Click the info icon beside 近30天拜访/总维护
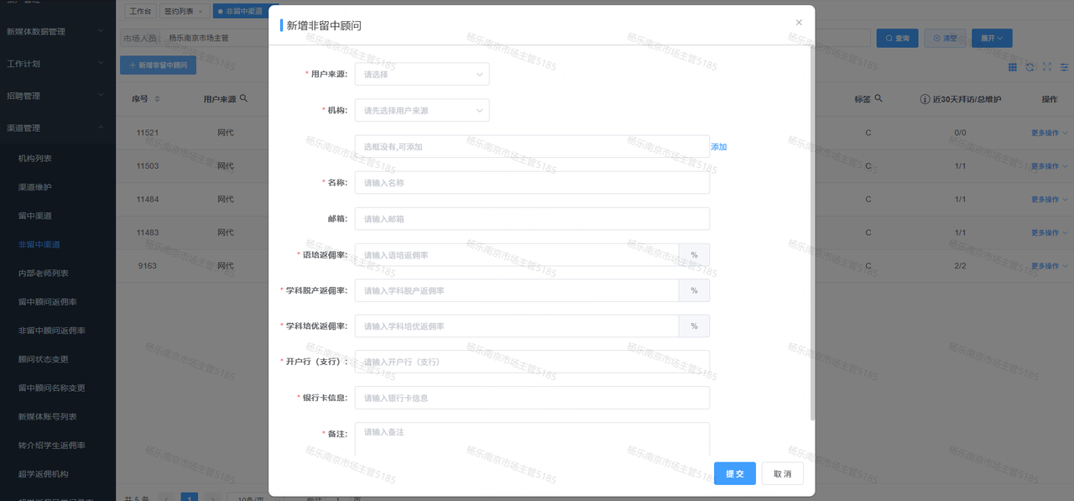The height and width of the screenshot is (501, 1074). click(x=925, y=99)
